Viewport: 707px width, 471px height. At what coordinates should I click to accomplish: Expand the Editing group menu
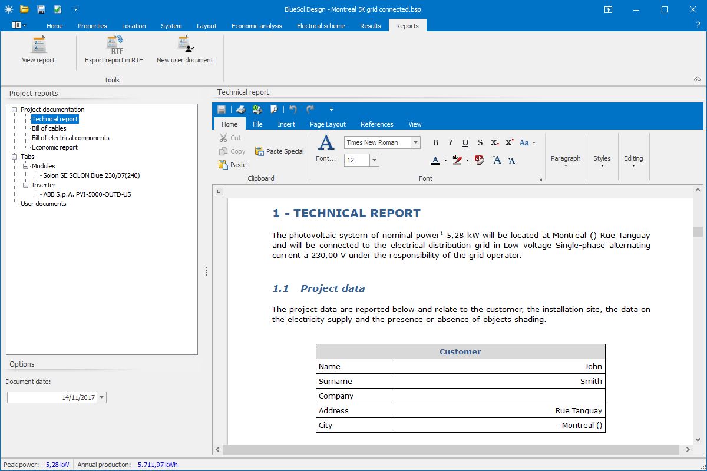633,161
